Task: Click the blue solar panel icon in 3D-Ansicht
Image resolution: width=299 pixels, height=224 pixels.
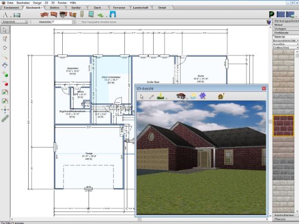Action: coord(203,96)
